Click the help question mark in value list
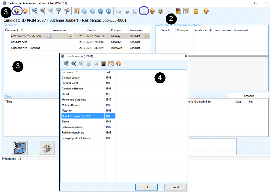 click(118, 63)
